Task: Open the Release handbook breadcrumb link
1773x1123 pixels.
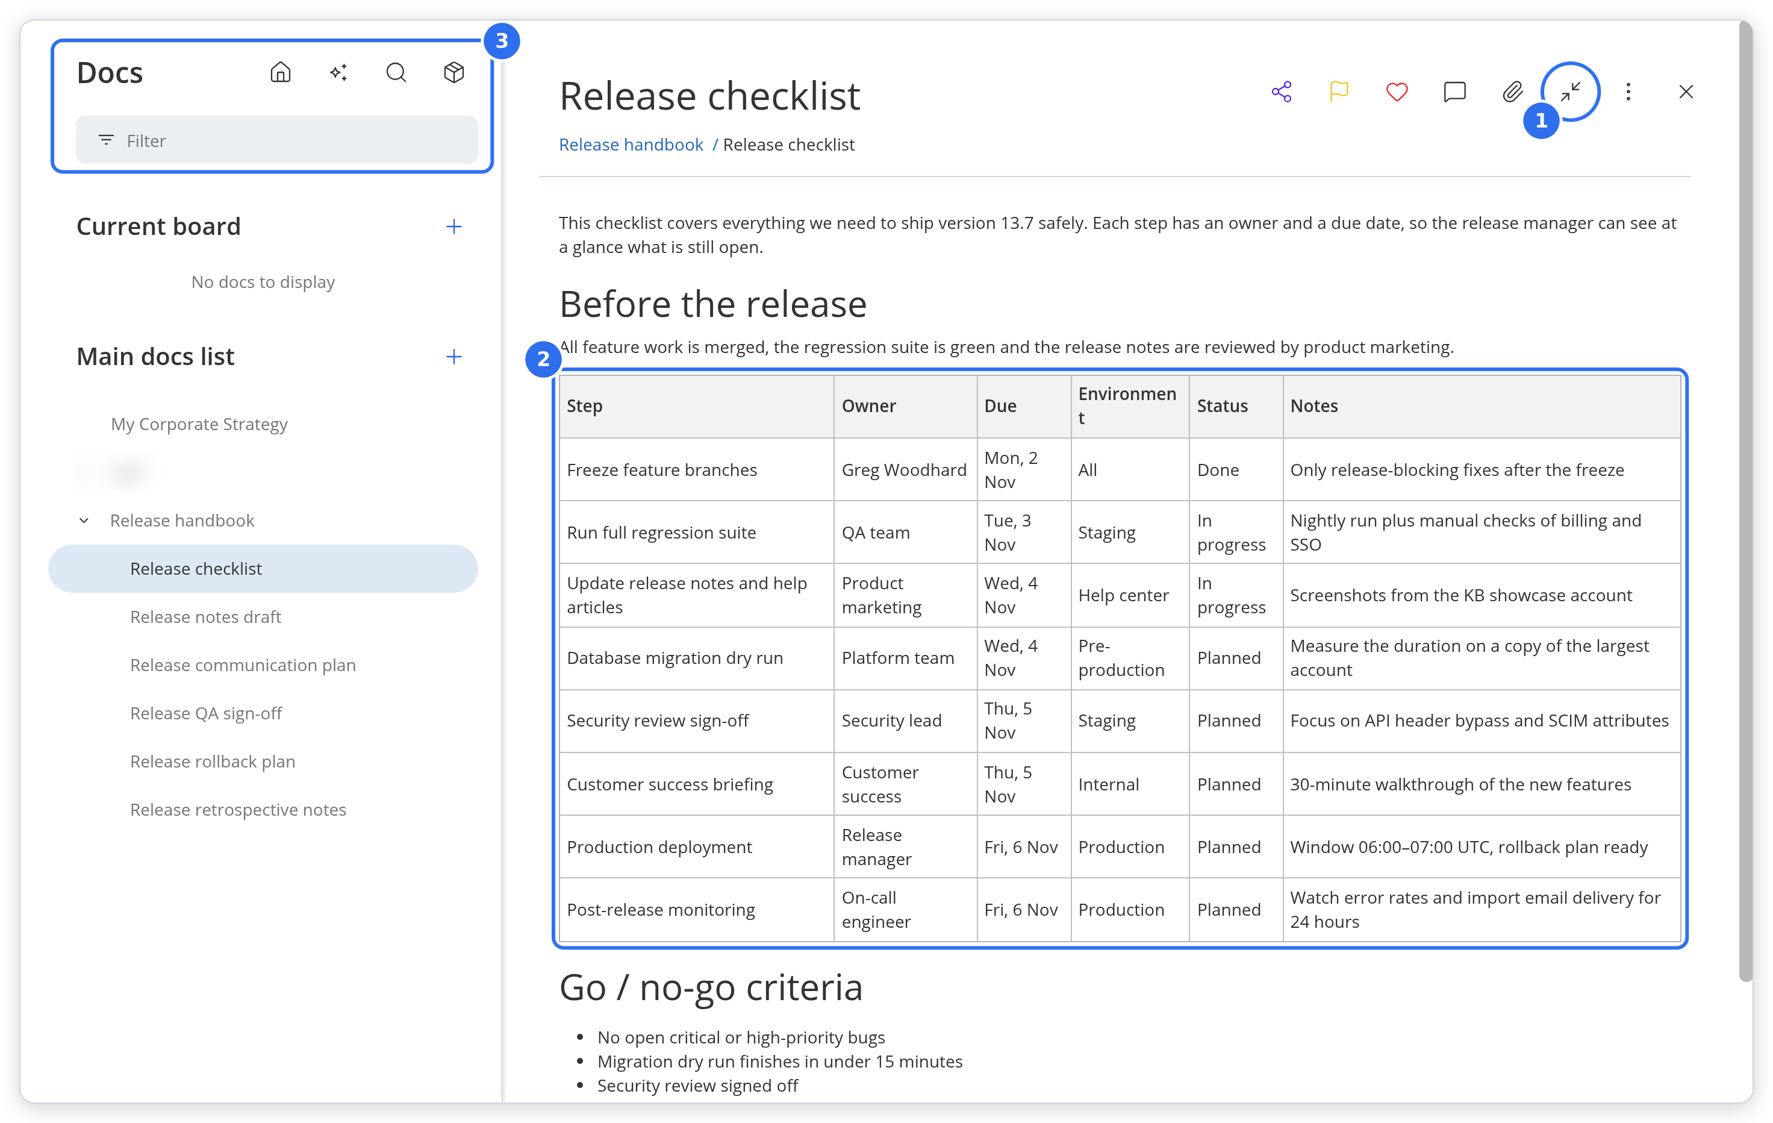Action: (x=631, y=145)
